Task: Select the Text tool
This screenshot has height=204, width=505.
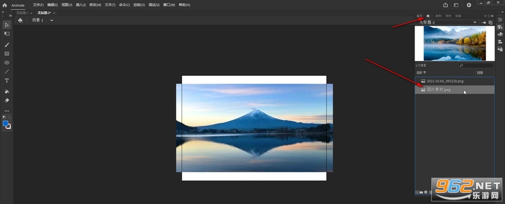Action: [7, 80]
